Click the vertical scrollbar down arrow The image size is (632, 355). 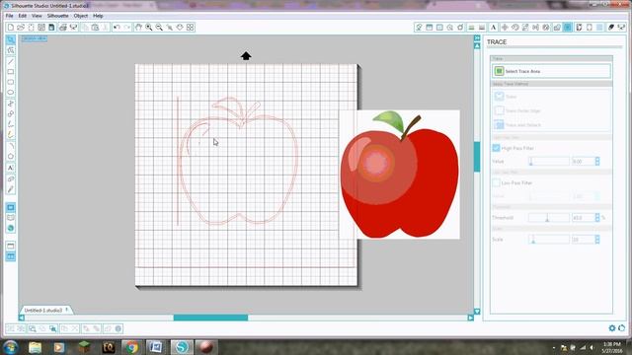[477, 312]
